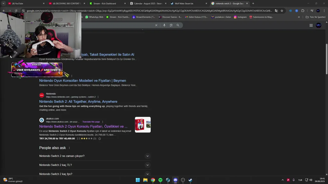
Task: Switch to the DECEIVING 300 CONTENT tab
Action: [67, 4]
